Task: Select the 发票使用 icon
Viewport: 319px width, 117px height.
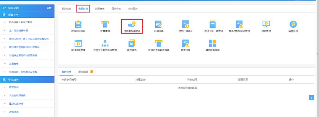Action: pyautogui.click(x=105, y=24)
